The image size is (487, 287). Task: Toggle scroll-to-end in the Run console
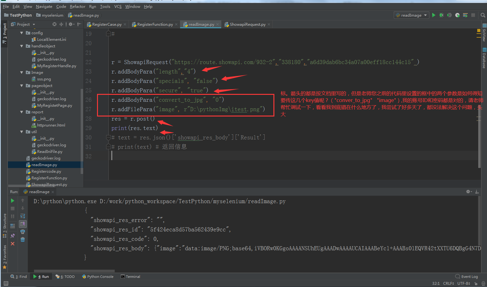[23, 224]
